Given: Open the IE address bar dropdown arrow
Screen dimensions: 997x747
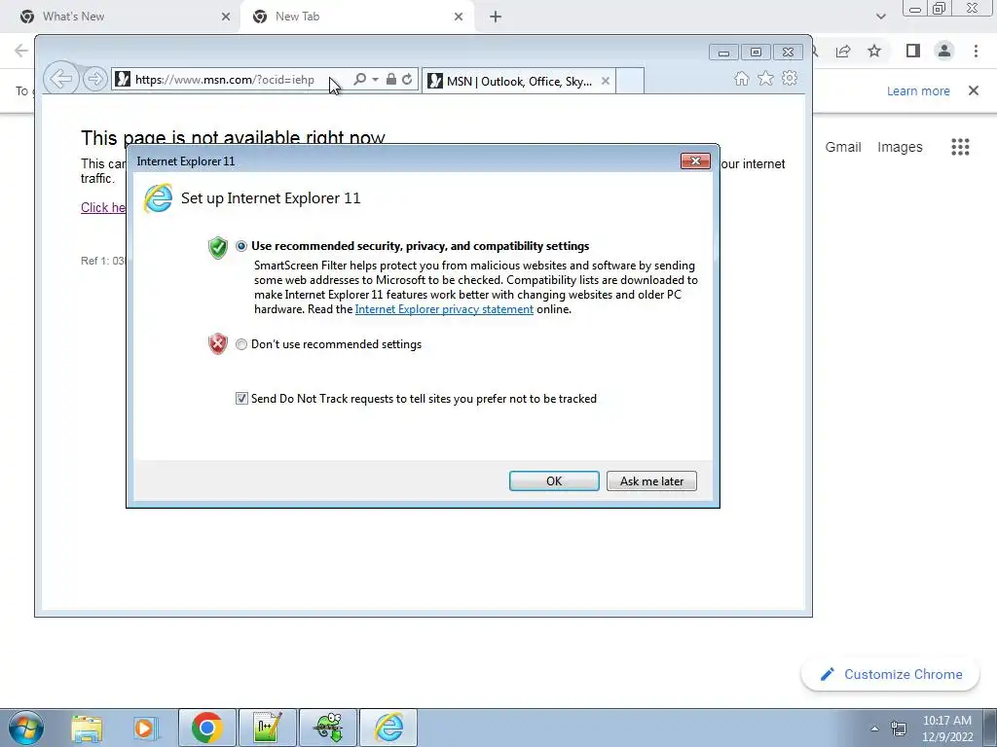Looking at the screenshot, I should coord(375,80).
